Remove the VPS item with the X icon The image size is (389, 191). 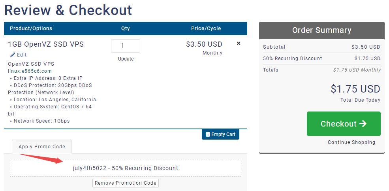coord(239,43)
